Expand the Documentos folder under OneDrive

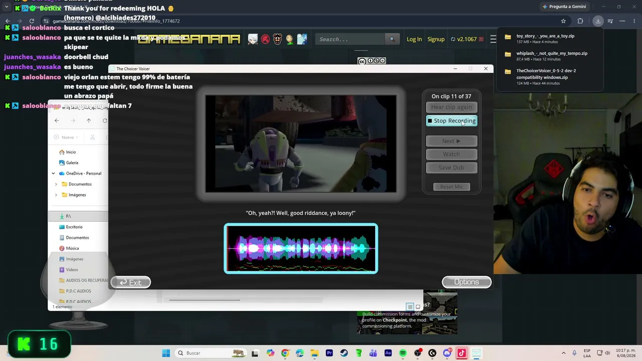56,184
